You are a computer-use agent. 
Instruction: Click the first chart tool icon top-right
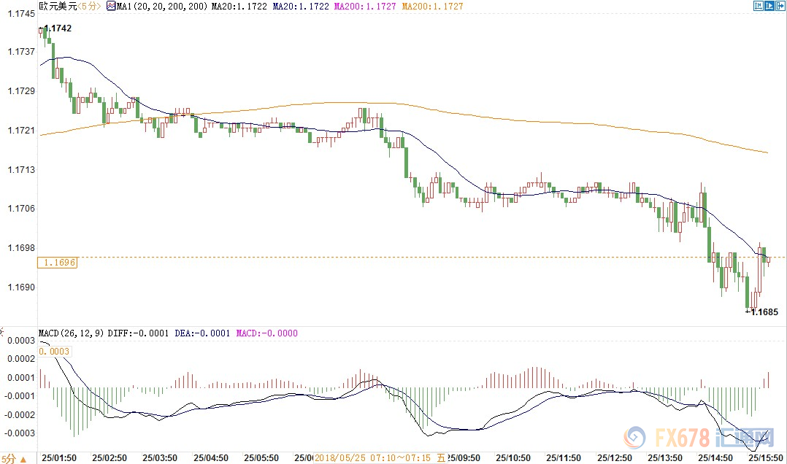point(758,6)
